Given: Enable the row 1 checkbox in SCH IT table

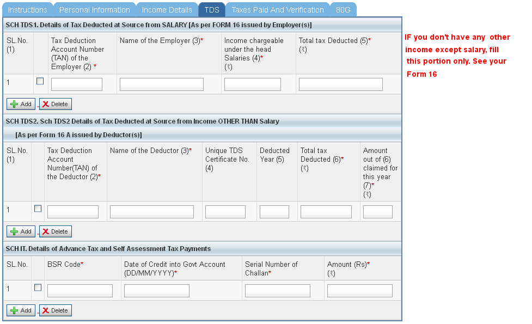Looking at the screenshot, I should pos(38,287).
